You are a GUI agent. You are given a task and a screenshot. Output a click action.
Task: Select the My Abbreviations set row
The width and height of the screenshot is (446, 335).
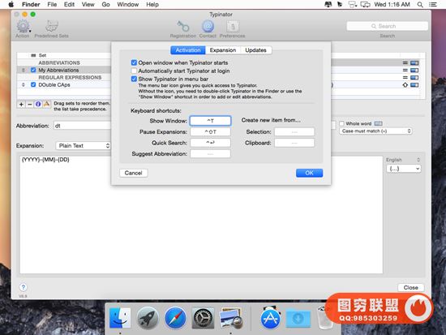coord(64,70)
